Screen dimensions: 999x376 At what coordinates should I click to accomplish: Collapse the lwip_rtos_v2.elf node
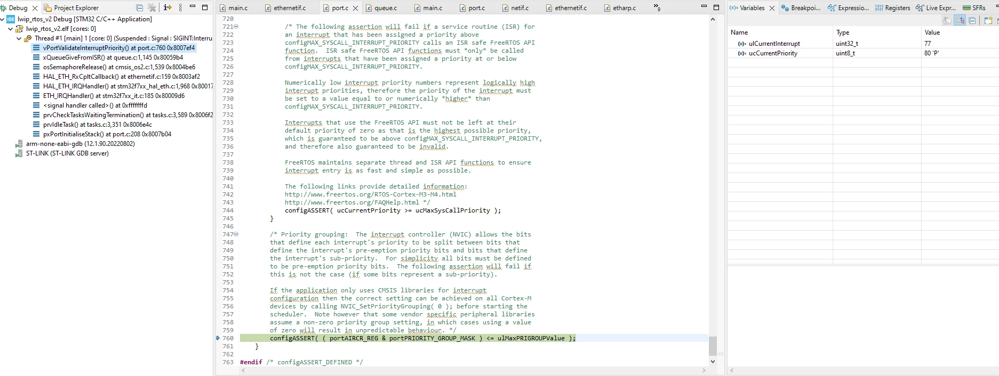(x=11, y=29)
